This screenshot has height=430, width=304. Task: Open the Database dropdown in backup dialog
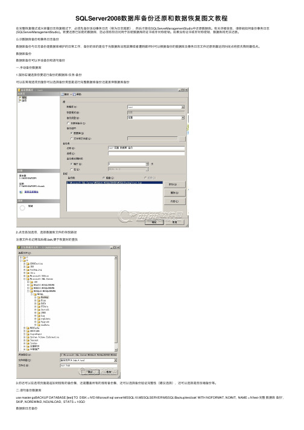point(183,107)
